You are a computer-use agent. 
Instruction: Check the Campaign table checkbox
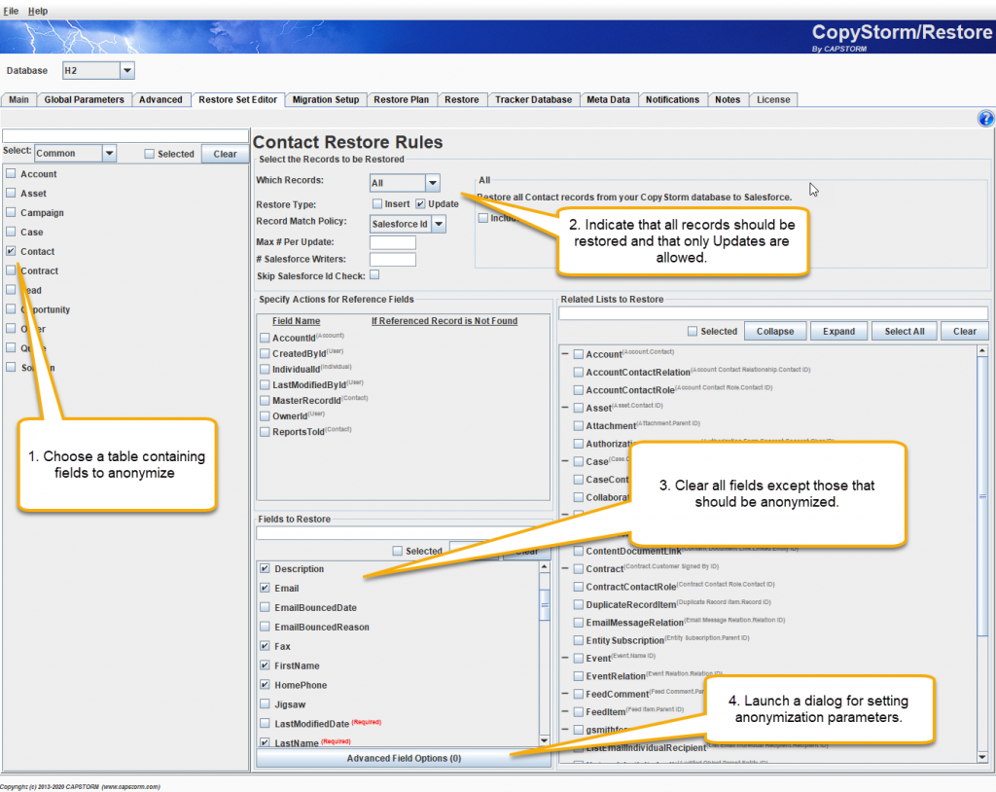click(x=11, y=212)
